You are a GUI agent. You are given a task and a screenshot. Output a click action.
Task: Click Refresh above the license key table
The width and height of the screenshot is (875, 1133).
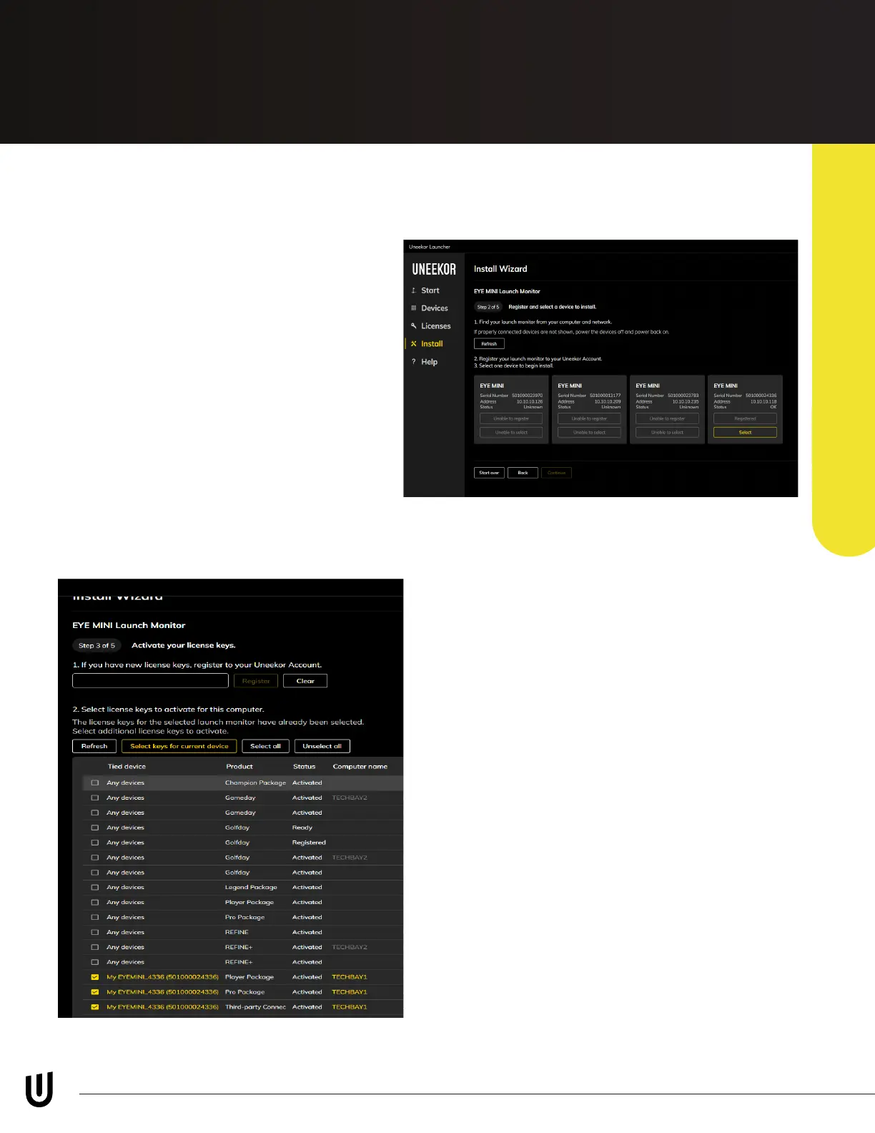pyautogui.click(x=94, y=746)
